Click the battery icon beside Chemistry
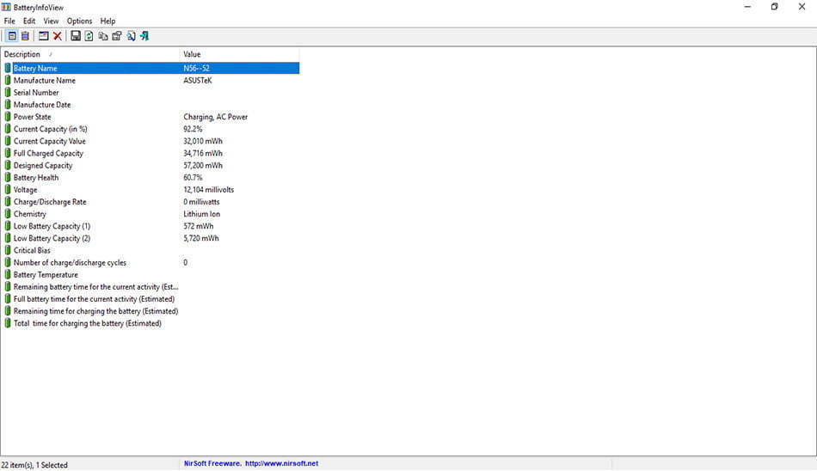Image resolution: width=817 pixels, height=471 pixels. coord(7,214)
